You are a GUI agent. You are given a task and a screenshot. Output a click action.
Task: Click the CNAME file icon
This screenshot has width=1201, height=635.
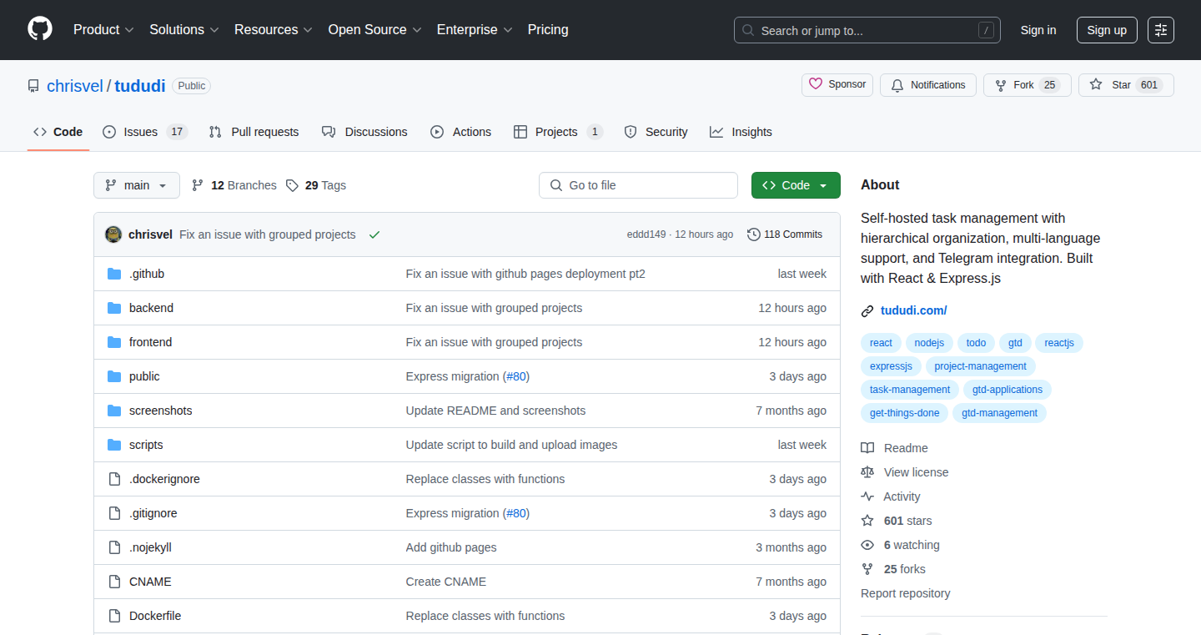pos(114,582)
